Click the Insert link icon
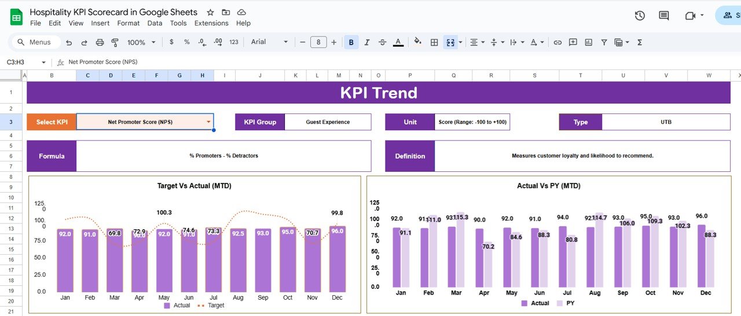Image resolution: width=741 pixels, height=316 pixels. pos(557,42)
